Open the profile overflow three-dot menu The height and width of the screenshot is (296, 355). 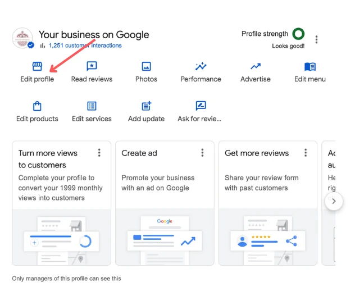316,39
